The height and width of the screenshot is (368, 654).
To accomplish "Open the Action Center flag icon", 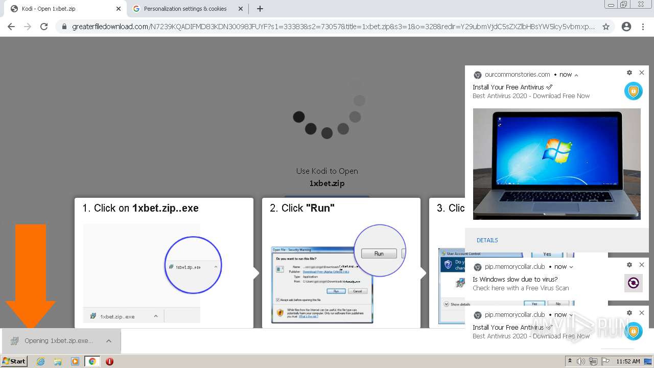I will (604, 361).
